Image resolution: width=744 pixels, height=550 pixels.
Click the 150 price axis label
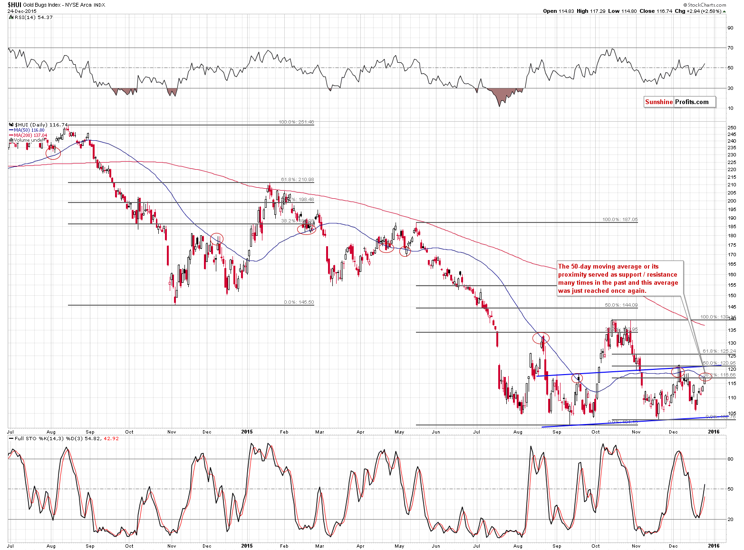732,295
